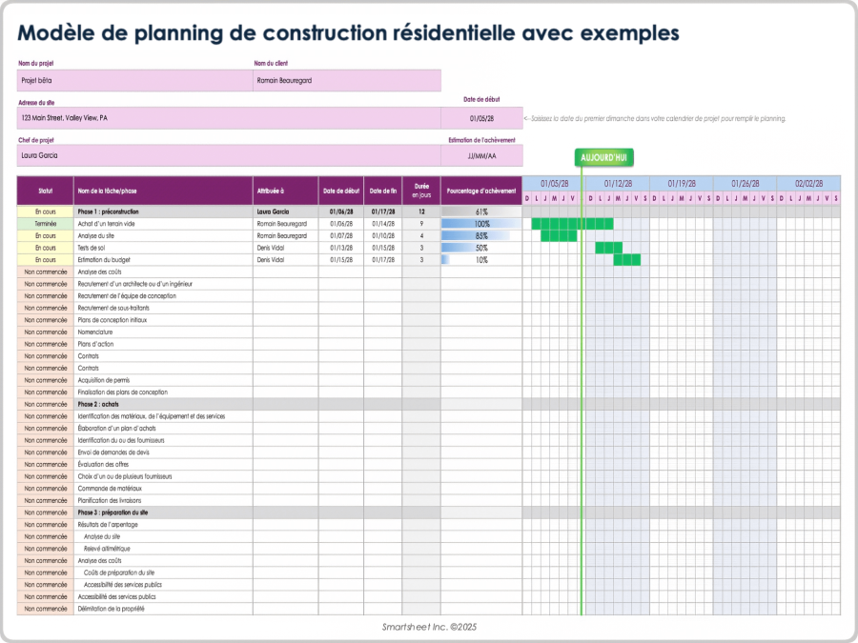Click the "Date de début" table column header
Screen dimensions: 858x643
[x=341, y=191]
